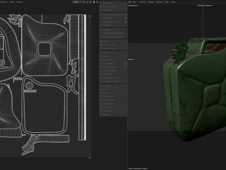Click the Cycle UV CW icon
The width and height of the screenshot is (226, 170).
(101, 100)
